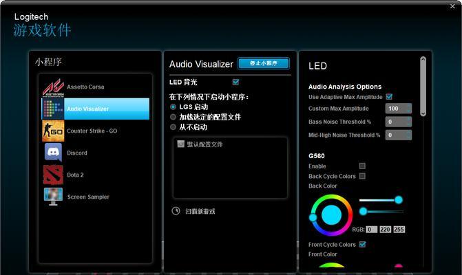462x275 pixels.
Task: Select the 加载选定的配置文件 radio option
Action: (x=174, y=117)
